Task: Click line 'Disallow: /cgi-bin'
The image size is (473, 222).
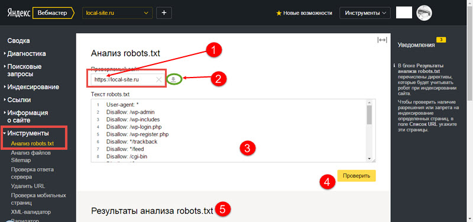Action: click(x=127, y=156)
